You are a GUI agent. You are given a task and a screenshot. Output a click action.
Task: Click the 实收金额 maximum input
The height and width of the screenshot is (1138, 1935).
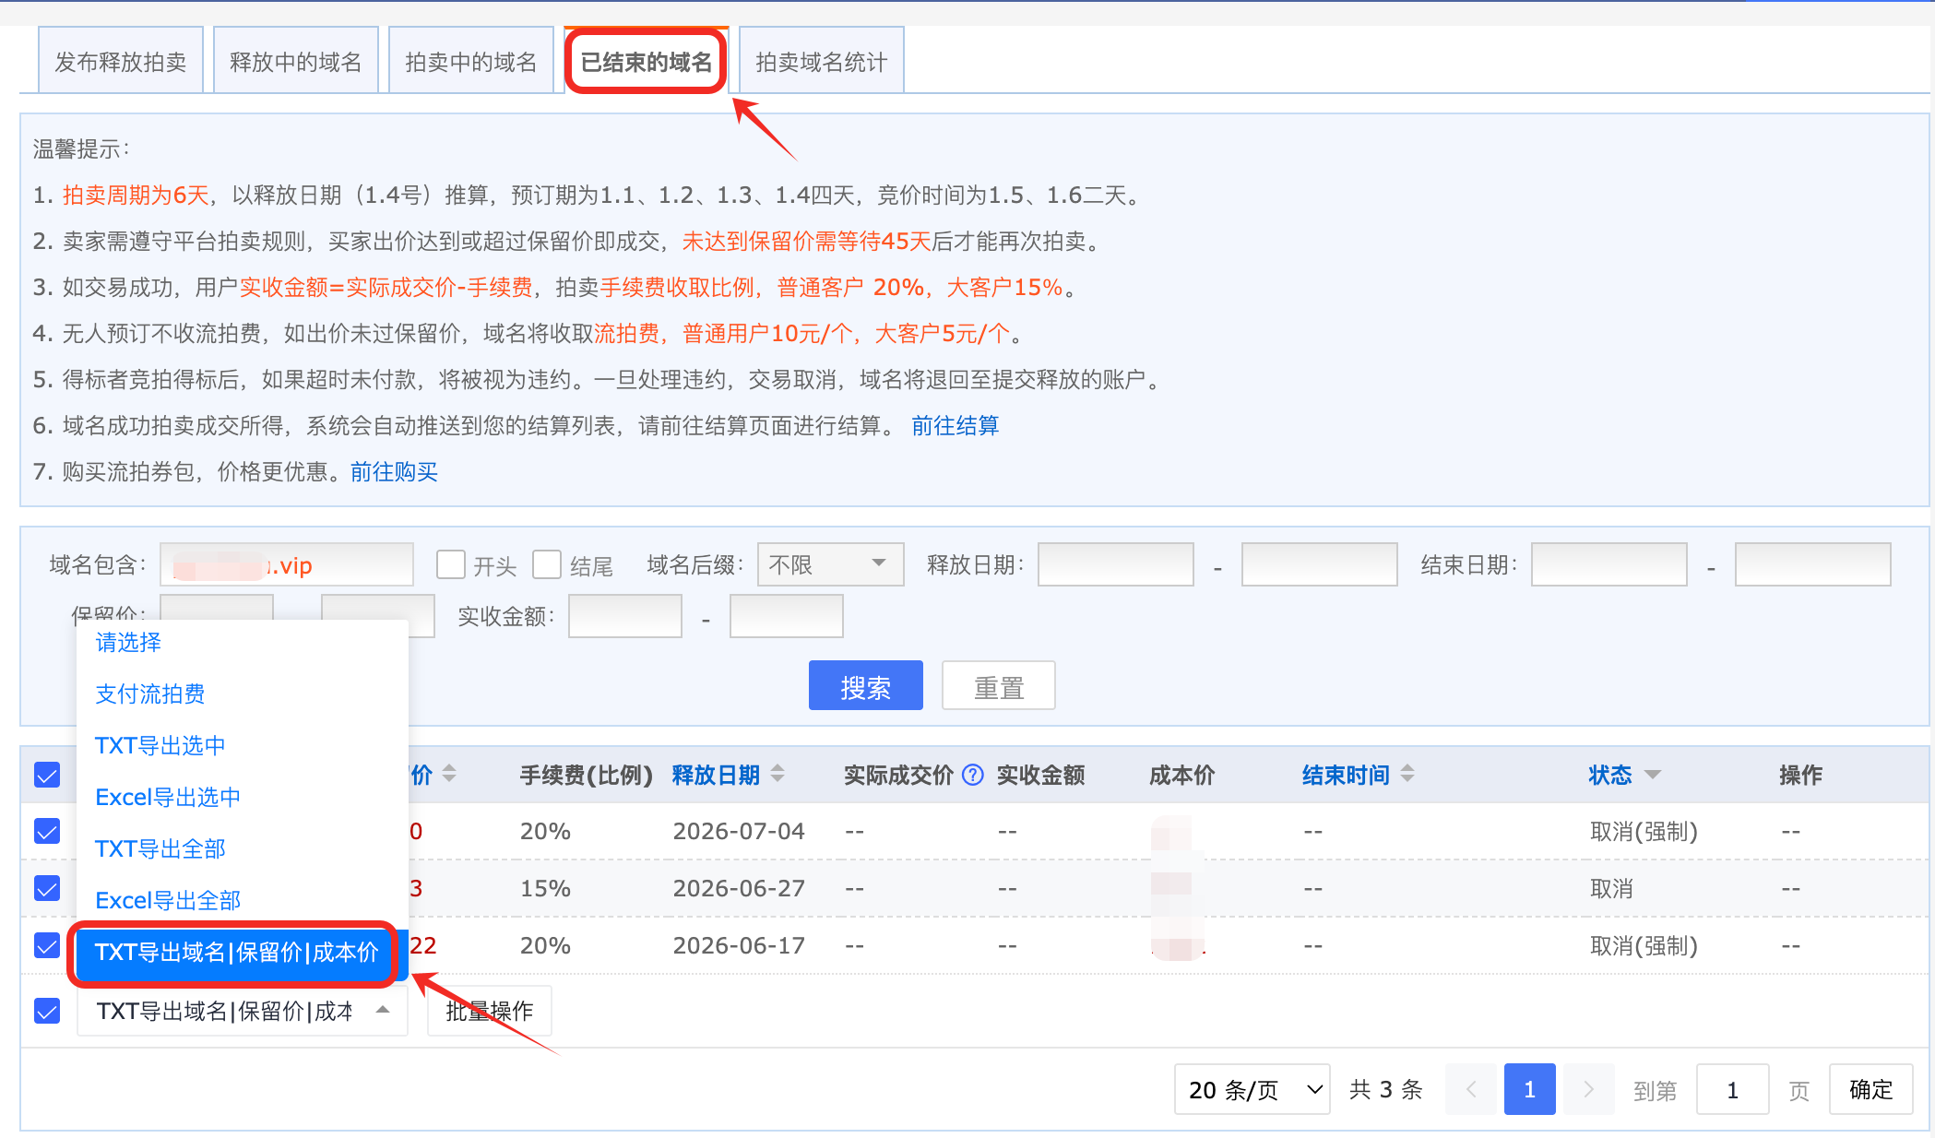pyautogui.click(x=787, y=616)
